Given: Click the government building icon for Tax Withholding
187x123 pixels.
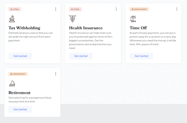Looking at the screenshot, I should click(12, 19).
